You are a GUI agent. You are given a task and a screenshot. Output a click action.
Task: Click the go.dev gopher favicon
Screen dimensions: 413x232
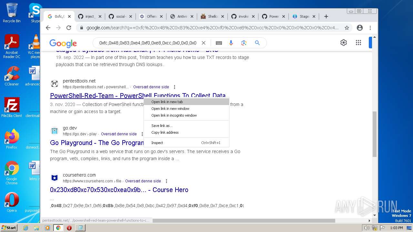[x=55, y=131]
